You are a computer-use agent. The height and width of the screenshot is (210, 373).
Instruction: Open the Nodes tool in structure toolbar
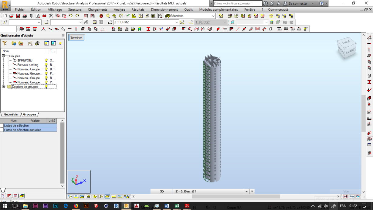[43, 29]
